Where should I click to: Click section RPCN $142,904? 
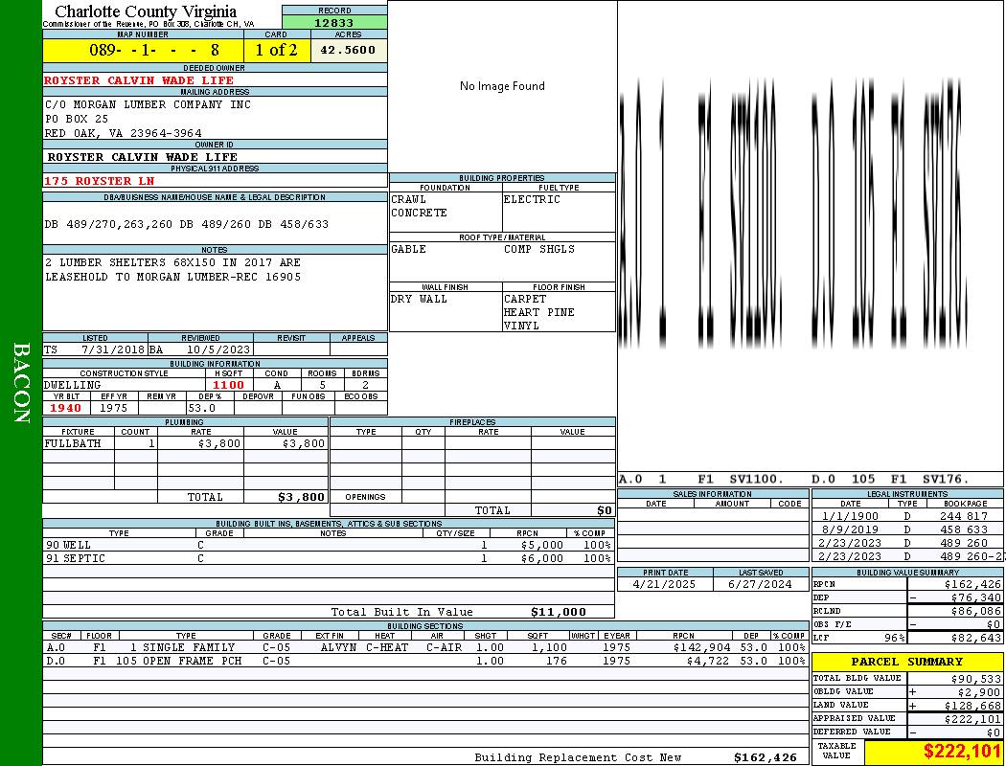(x=700, y=647)
